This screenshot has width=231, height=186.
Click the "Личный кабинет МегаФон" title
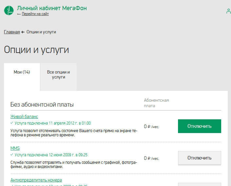click(x=52, y=8)
